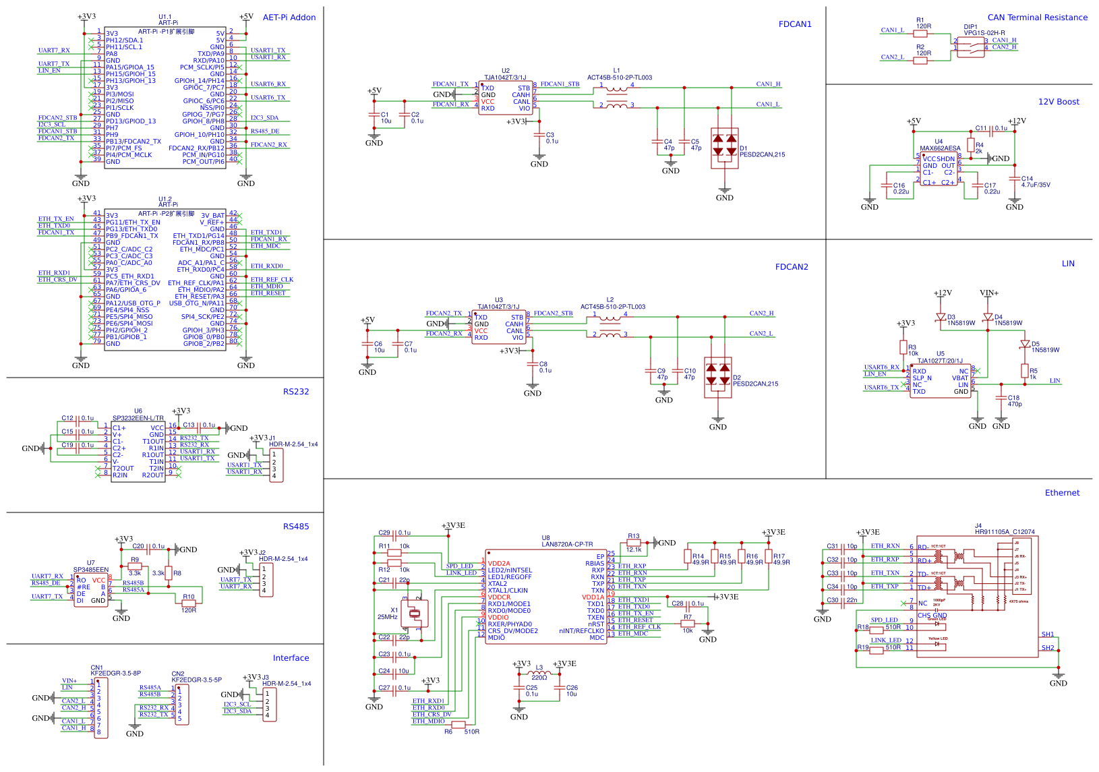This screenshot has height=772, width=1099.
Task: Click the U2 TJA1042T transceiver chip
Action: (506, 98)
